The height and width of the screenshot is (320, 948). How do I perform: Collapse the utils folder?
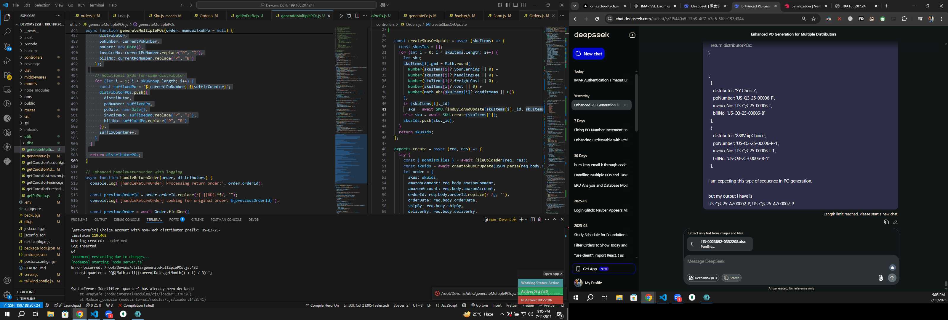pyautogui.click(x=40, y=137)
